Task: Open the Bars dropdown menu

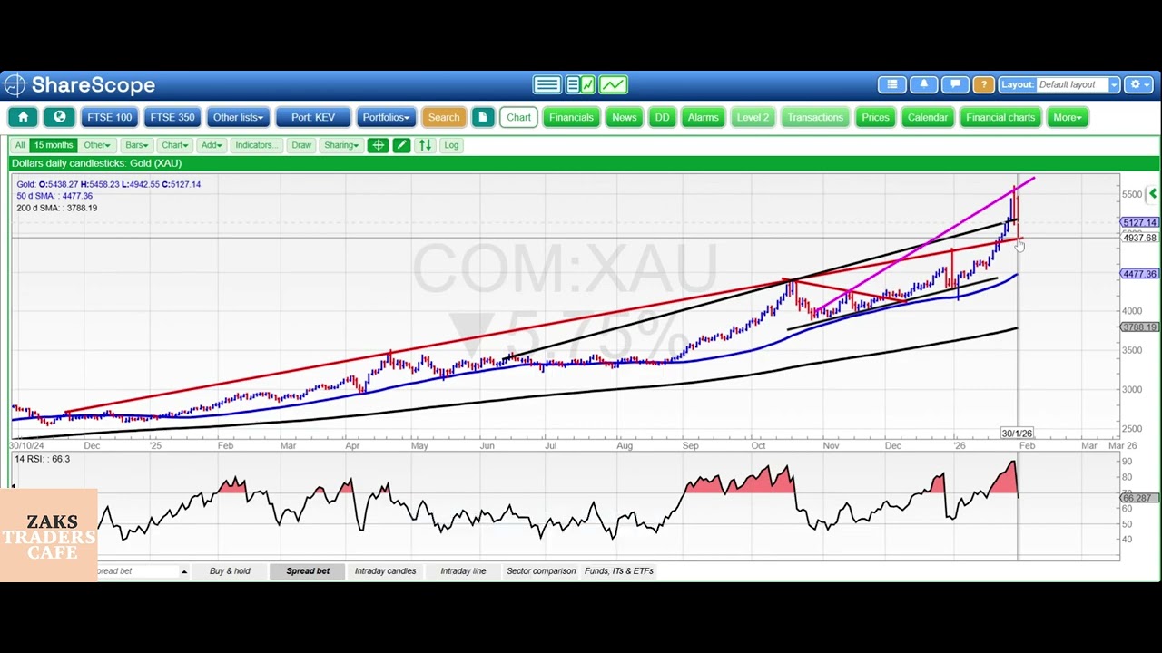Action: [x=137, y=145]
